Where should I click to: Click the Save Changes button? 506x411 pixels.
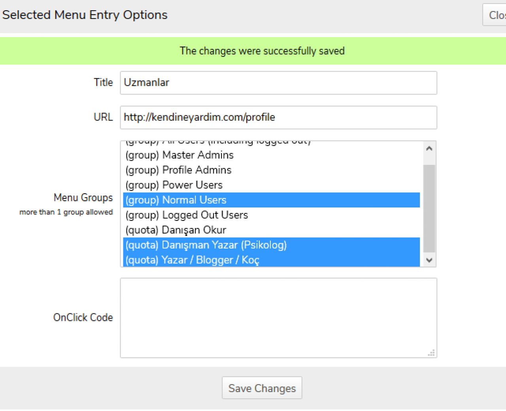262,388
